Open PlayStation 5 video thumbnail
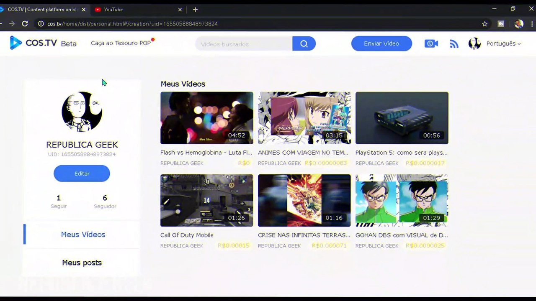 (x=402, y=118)
